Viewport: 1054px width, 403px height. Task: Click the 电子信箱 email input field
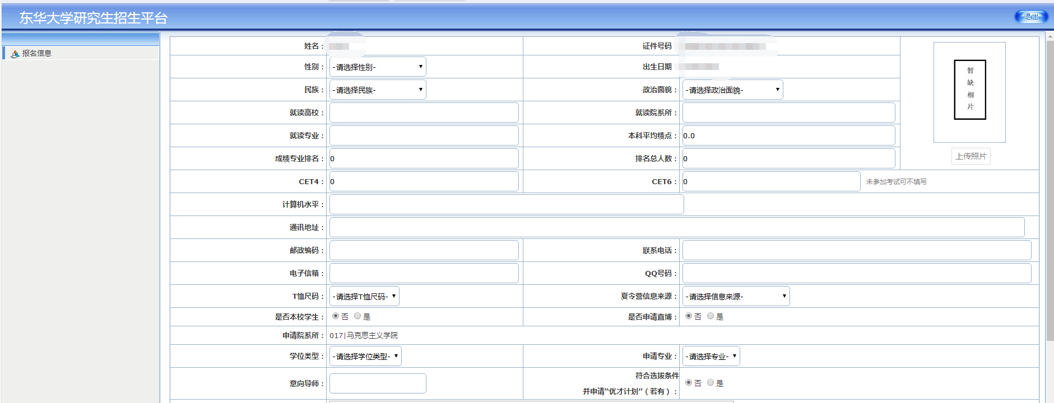coord(424,274)
